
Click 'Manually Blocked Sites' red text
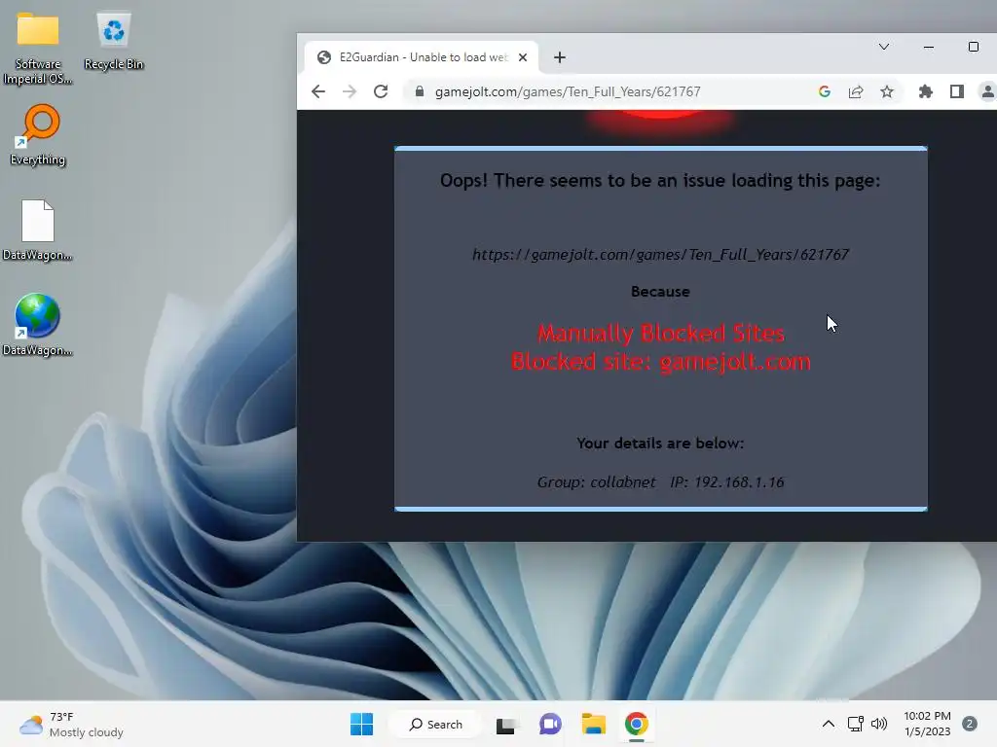(x=661, y=333)
